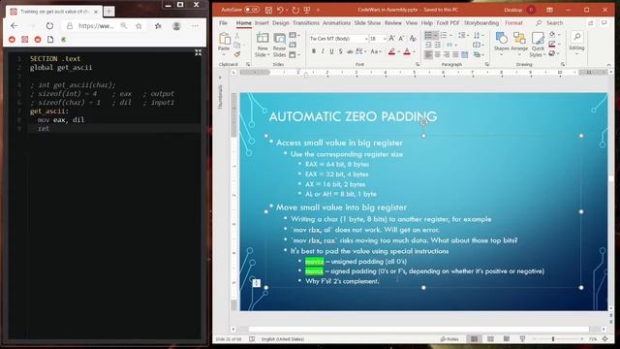The width and height of the screenshot is (620, 349).
Task: Open Quick Styles gallery
Action: (538, 45)
